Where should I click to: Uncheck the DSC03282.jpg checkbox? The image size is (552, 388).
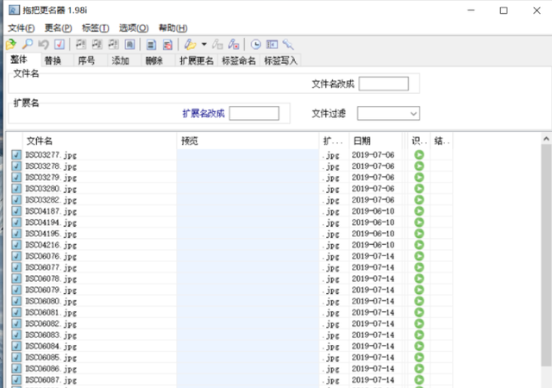(x=16, y=200)
